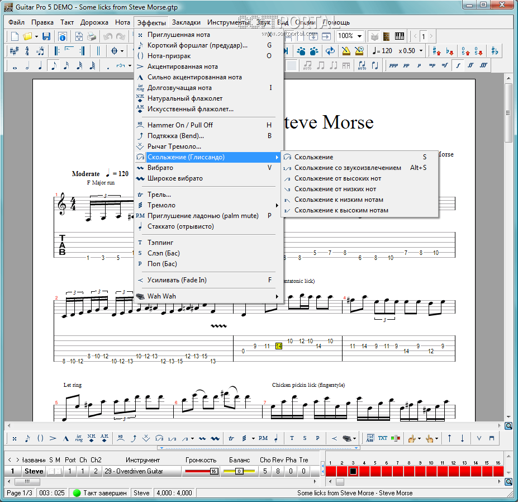Screen dimensions: 518x502
Task: Click the wide vibrato icon in bottom toolbar
Action: [x=215, y=438]
